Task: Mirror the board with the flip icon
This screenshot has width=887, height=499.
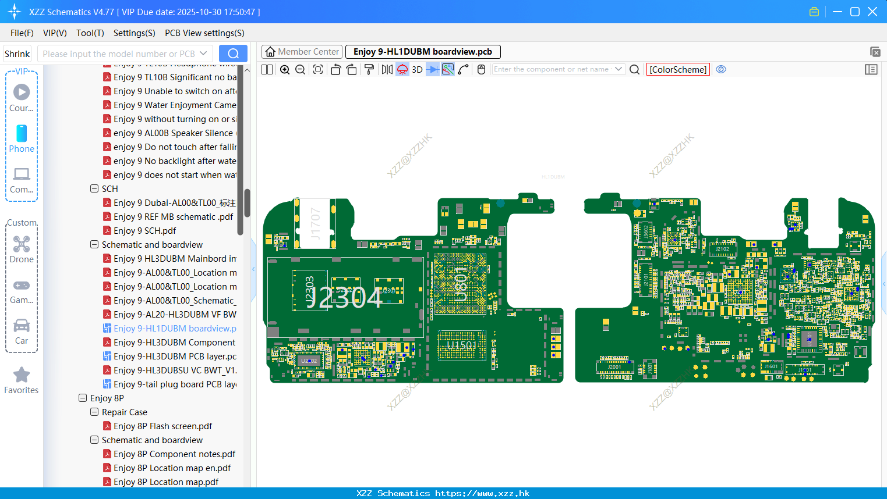Action: click(387, 70)
